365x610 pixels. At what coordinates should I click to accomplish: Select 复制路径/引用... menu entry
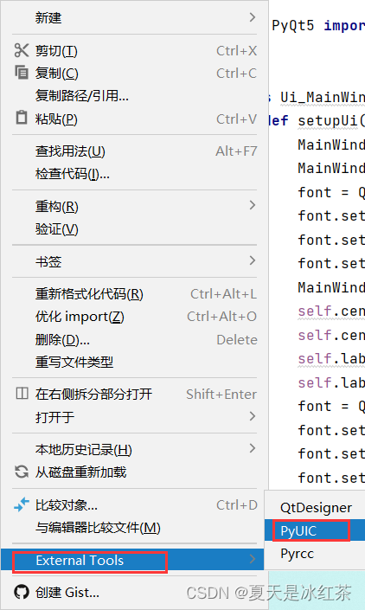pyautogui.click(x=134, y=95)
